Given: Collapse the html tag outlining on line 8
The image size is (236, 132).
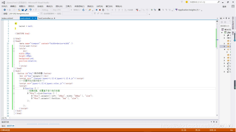Looking at the screenshot, I should pos(14,38).
